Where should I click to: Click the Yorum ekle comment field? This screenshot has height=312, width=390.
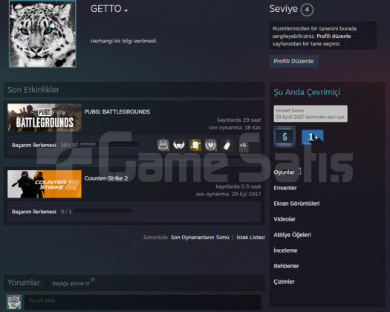click(143, 302)
